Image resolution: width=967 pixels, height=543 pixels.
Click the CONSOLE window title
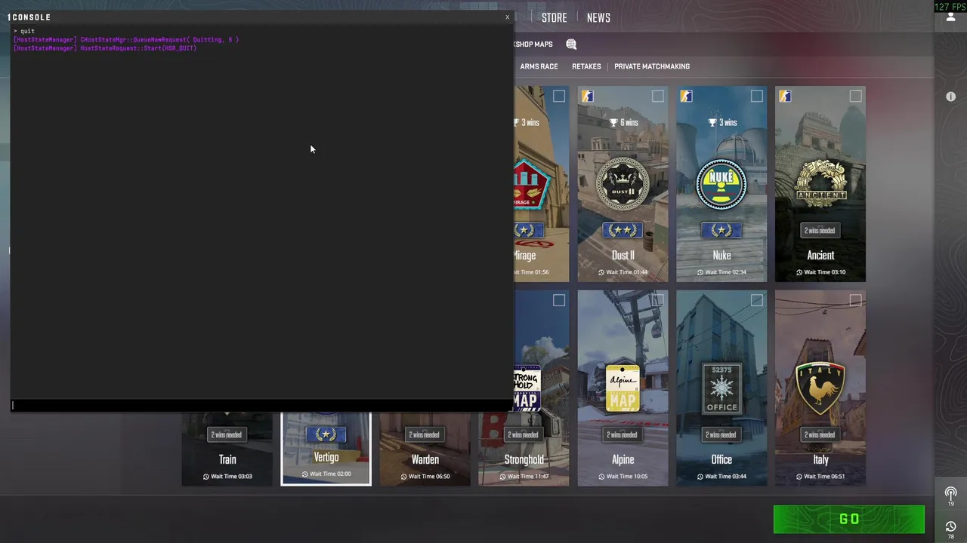(x=29, y=17)
